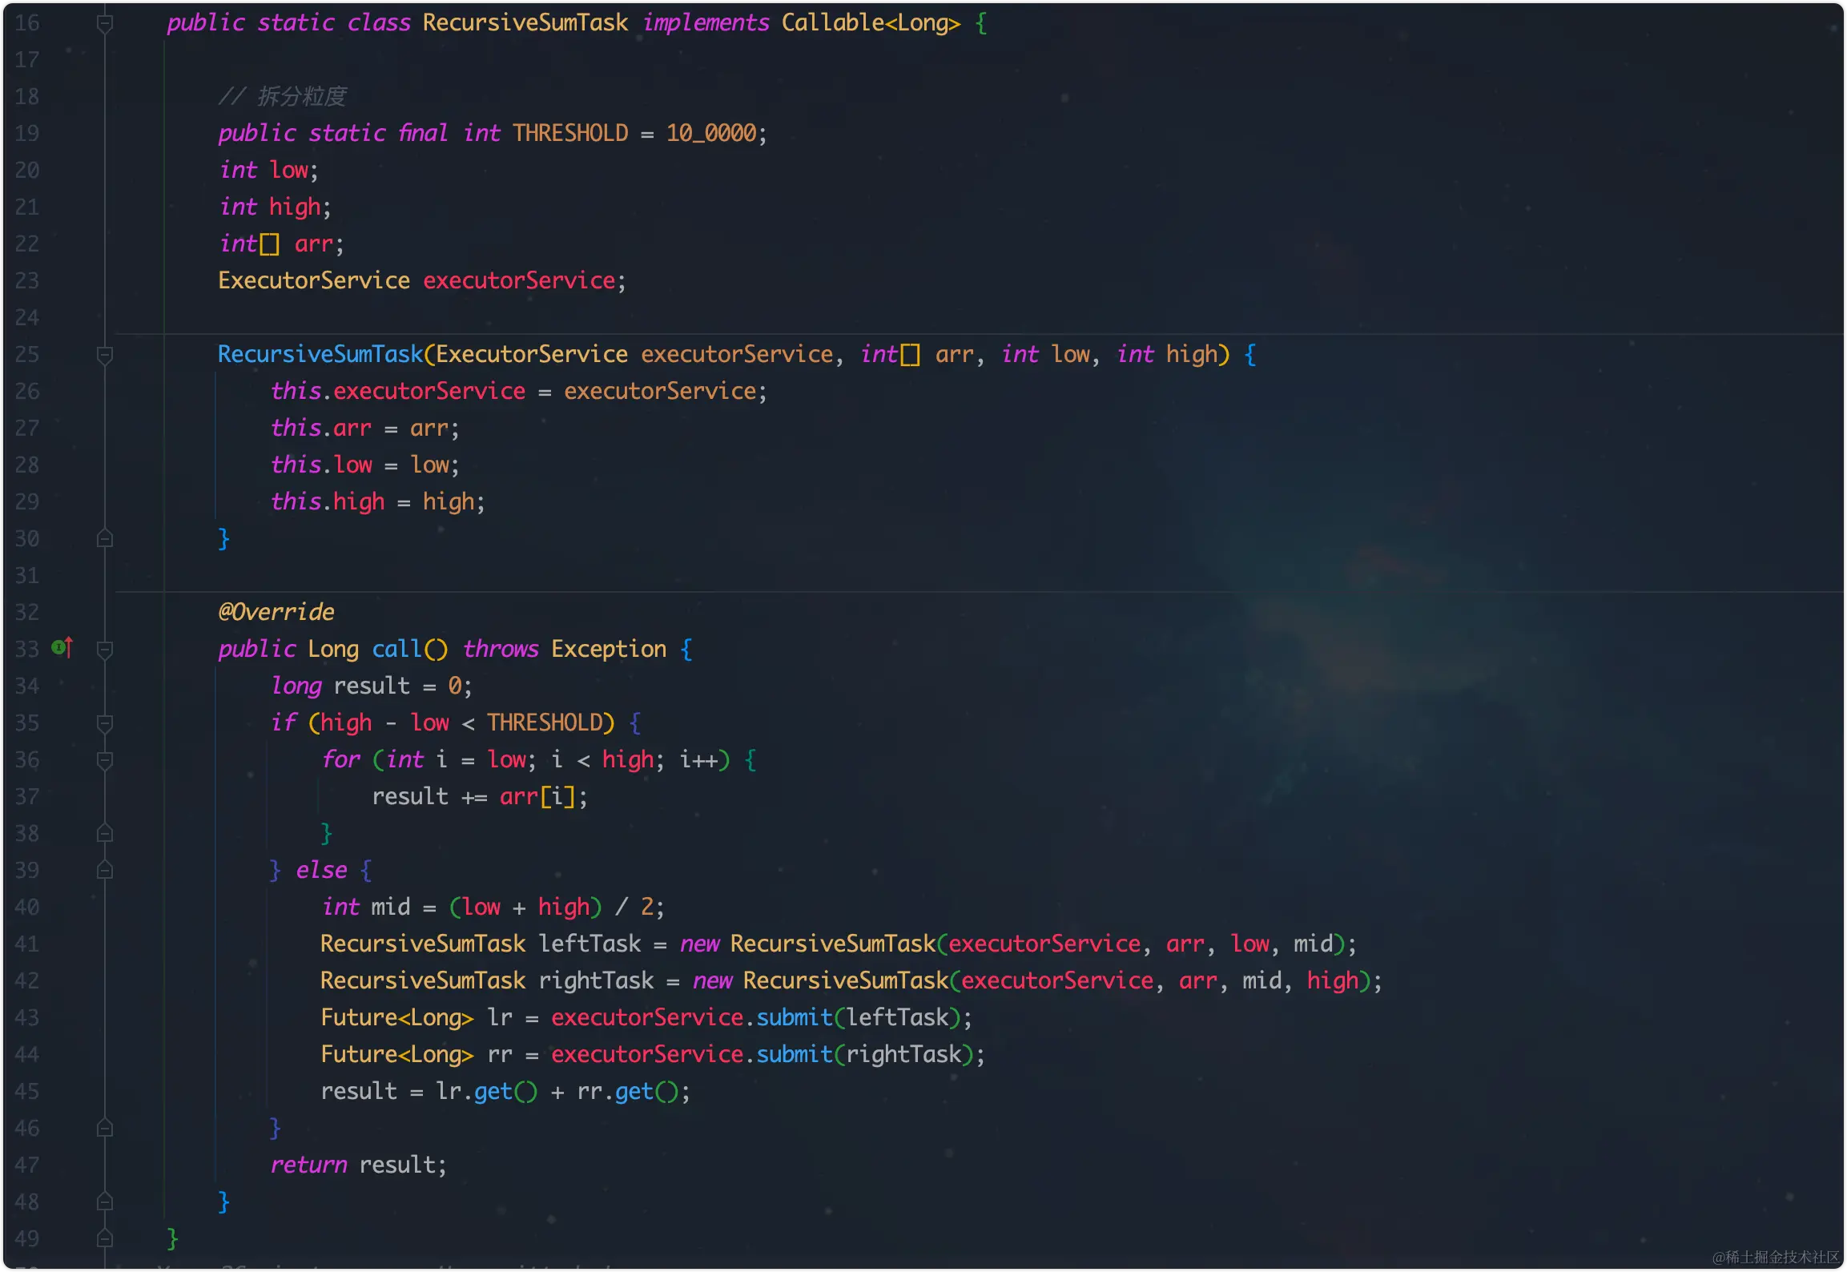The height and width of the screenshot is (1272, 1847).
Task: Click the fold end marker on line 30
Action: [x=104, y=539]
